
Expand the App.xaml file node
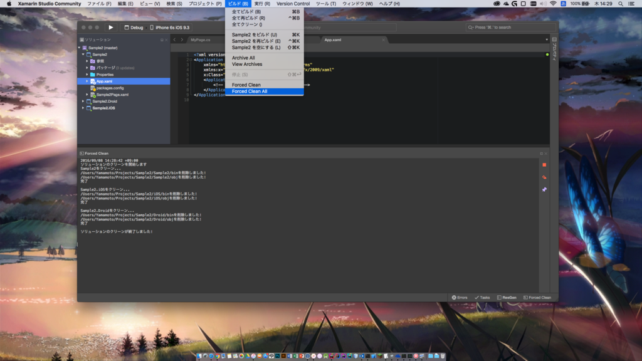(87, 81)
